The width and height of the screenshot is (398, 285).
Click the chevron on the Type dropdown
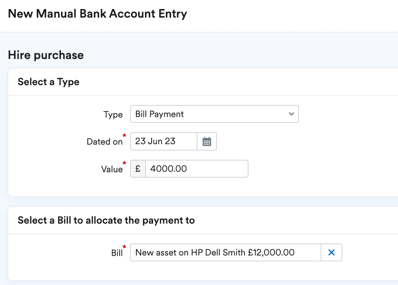coord(291,114)
